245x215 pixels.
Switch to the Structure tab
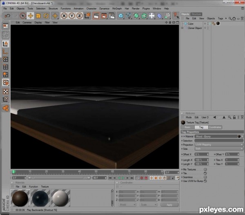coord(196,14)
